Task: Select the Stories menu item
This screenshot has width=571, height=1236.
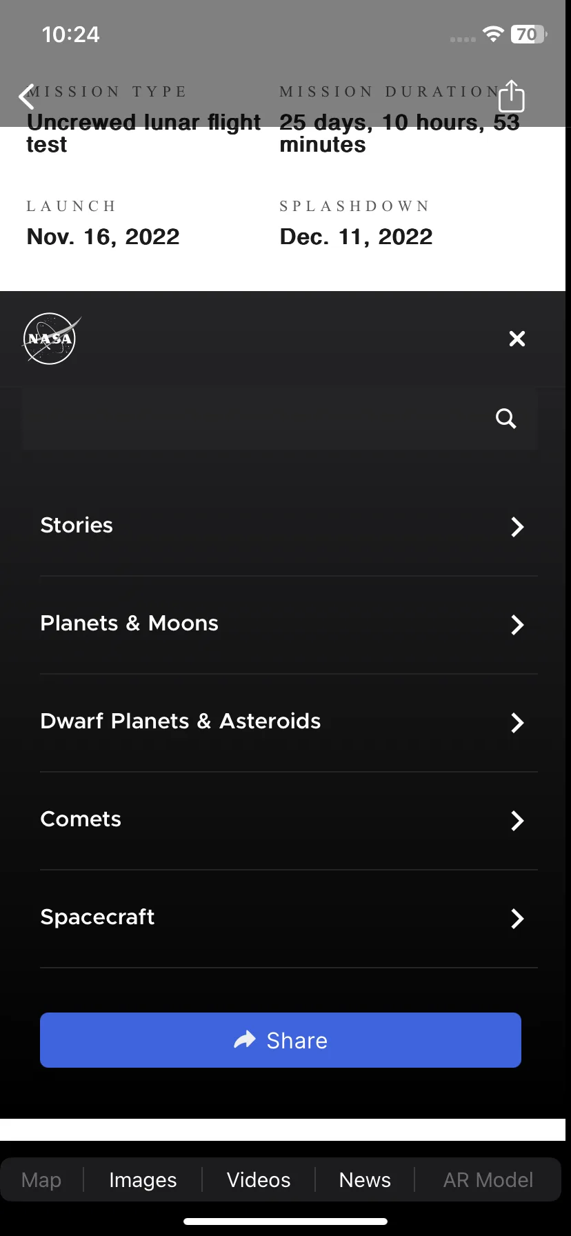Action: [289, 526]
